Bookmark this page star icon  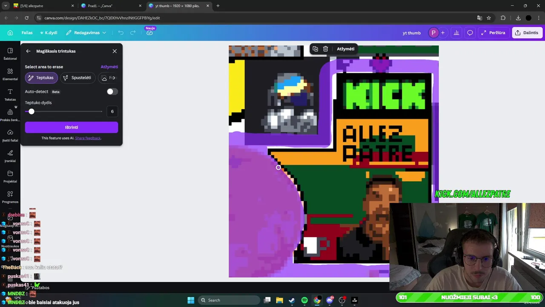pyautogui.click(x=489, y=18)
